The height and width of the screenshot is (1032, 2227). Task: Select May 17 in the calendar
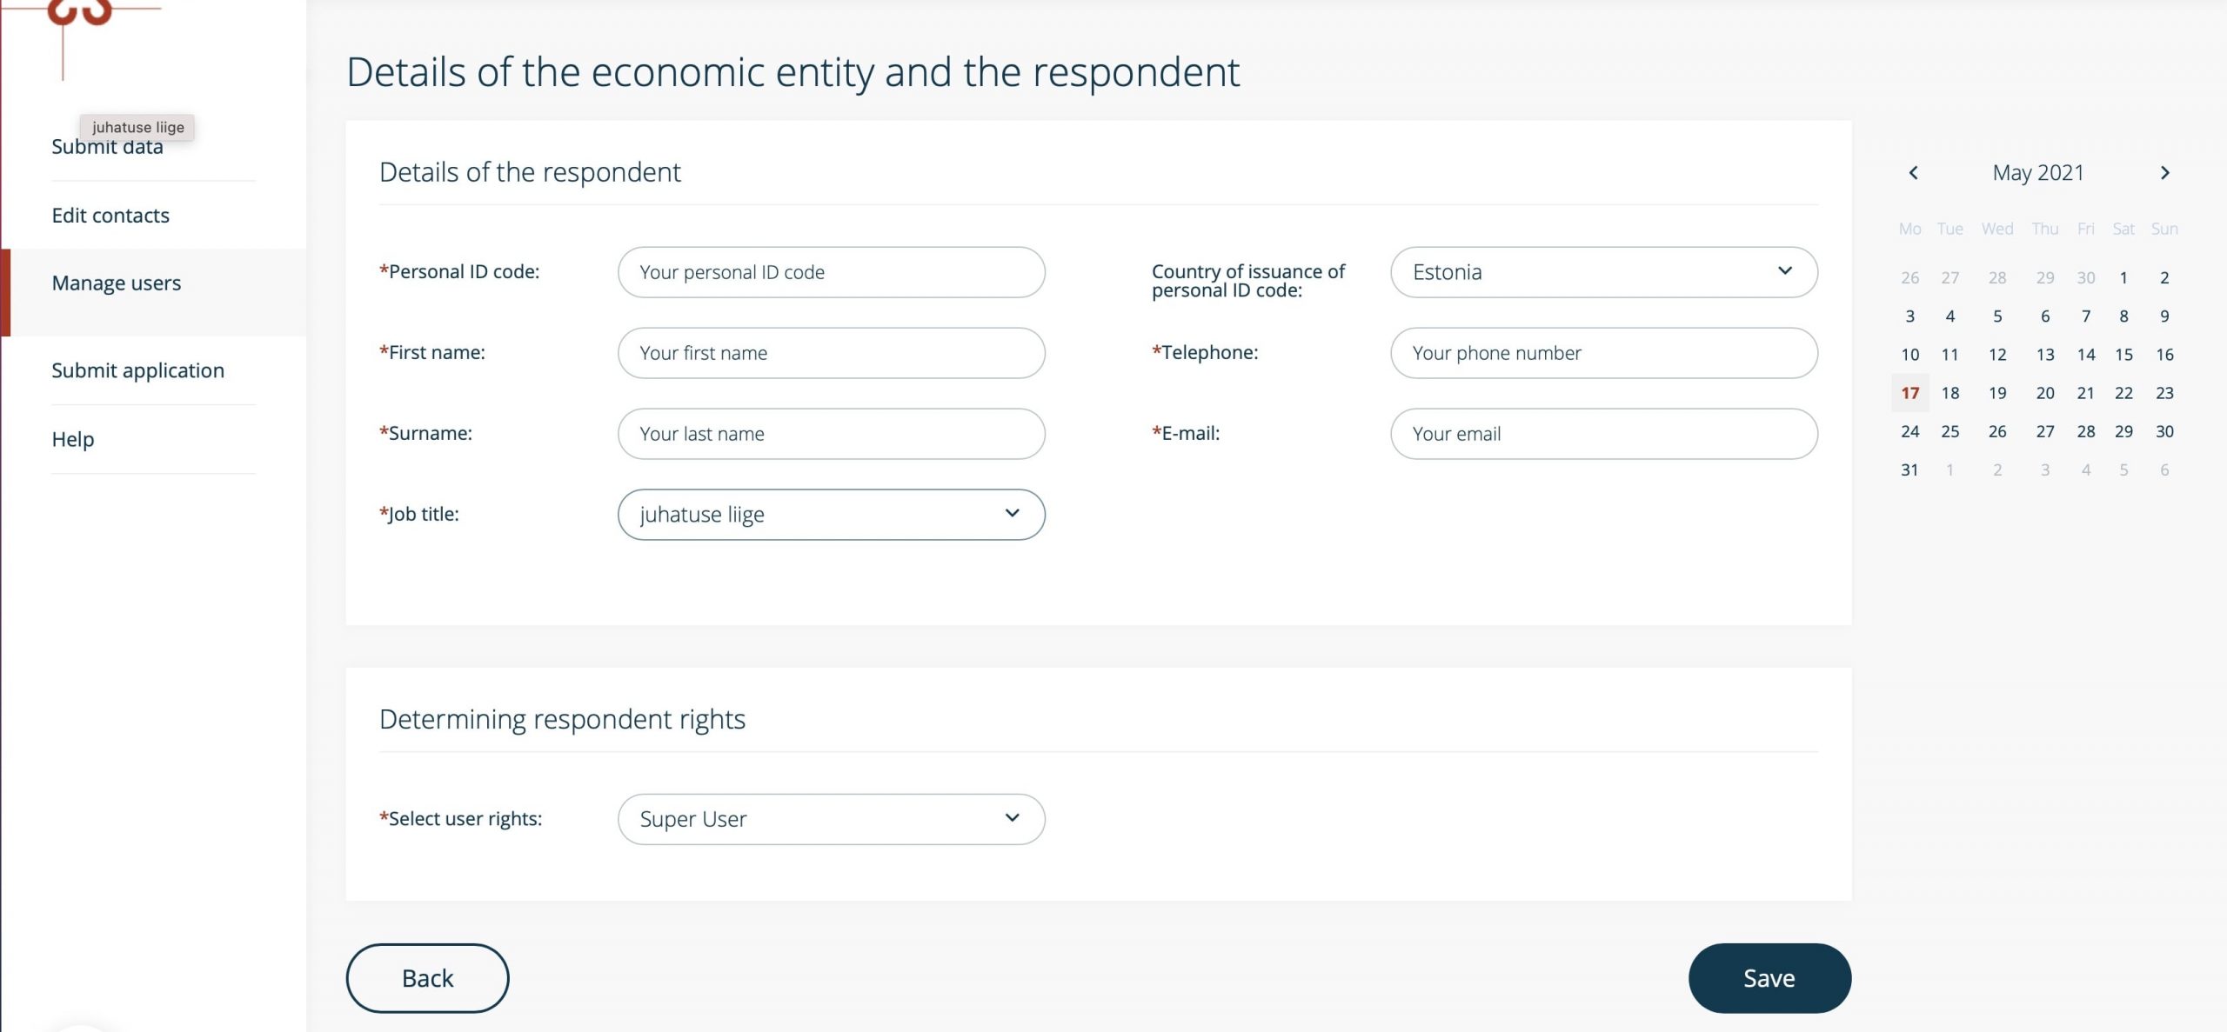click(x=1909, y=393)
